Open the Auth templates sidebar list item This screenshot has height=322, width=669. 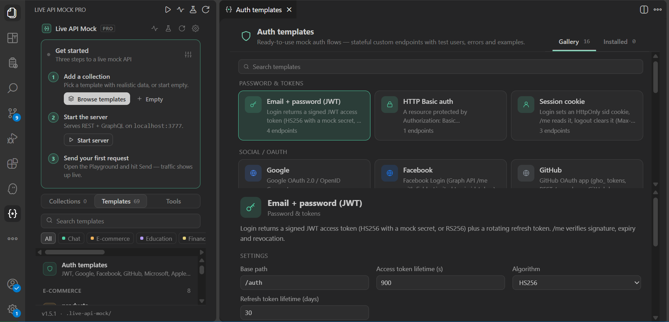pyautogui.click(x=117, y=269)
